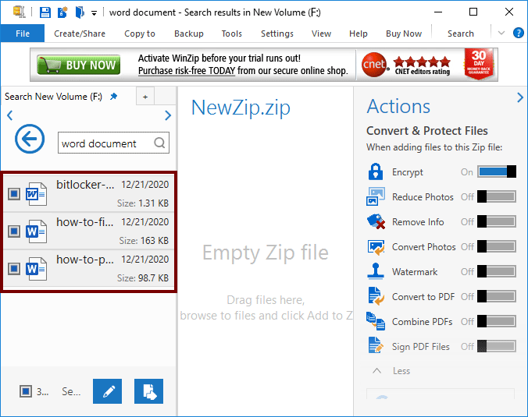Click the Search ribbon item
The image size is (528, 417).
461,34
